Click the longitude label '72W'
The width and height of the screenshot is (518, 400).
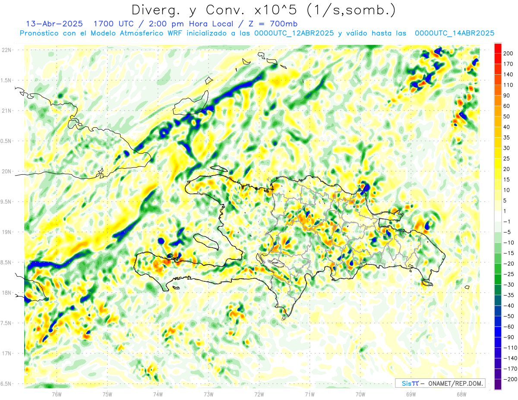tap(259, 394)
